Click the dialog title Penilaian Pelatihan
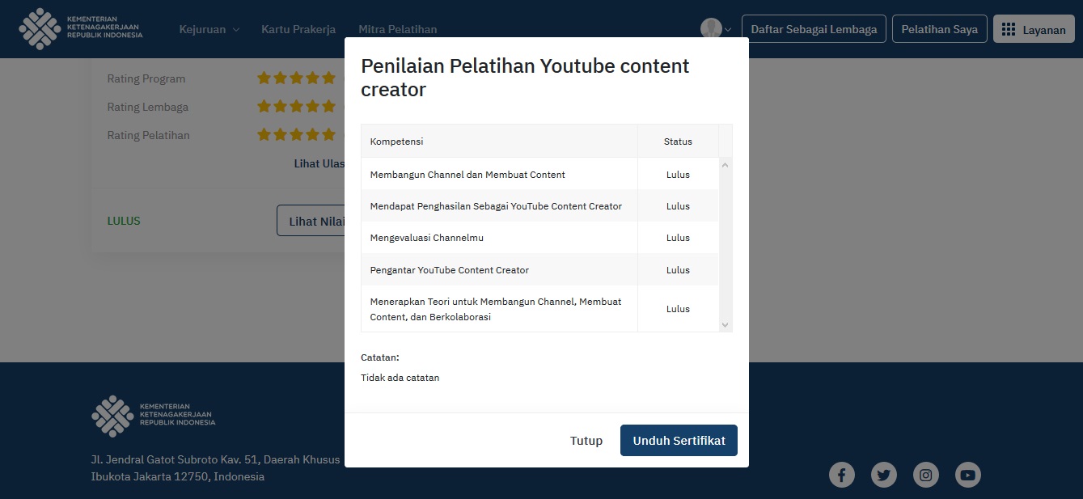Image resolution: width=1083 pixels, height=499 pixels. tap(525, 78)
